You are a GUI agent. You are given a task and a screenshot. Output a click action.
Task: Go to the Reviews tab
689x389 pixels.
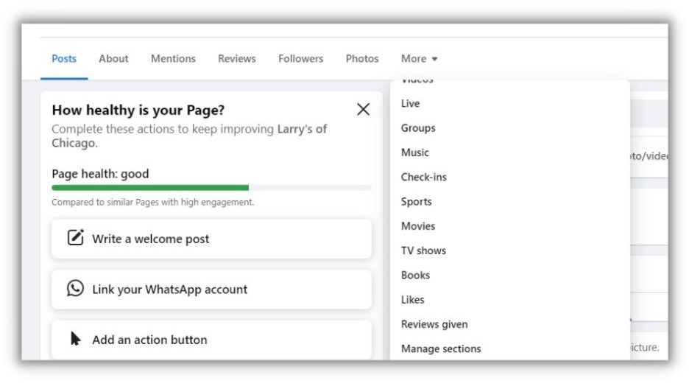(x=236, y=59)
